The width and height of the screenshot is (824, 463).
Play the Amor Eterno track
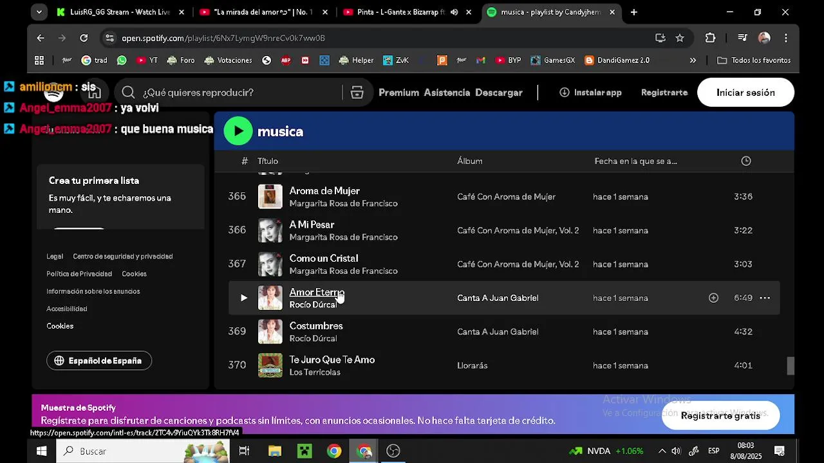[243, 298]
